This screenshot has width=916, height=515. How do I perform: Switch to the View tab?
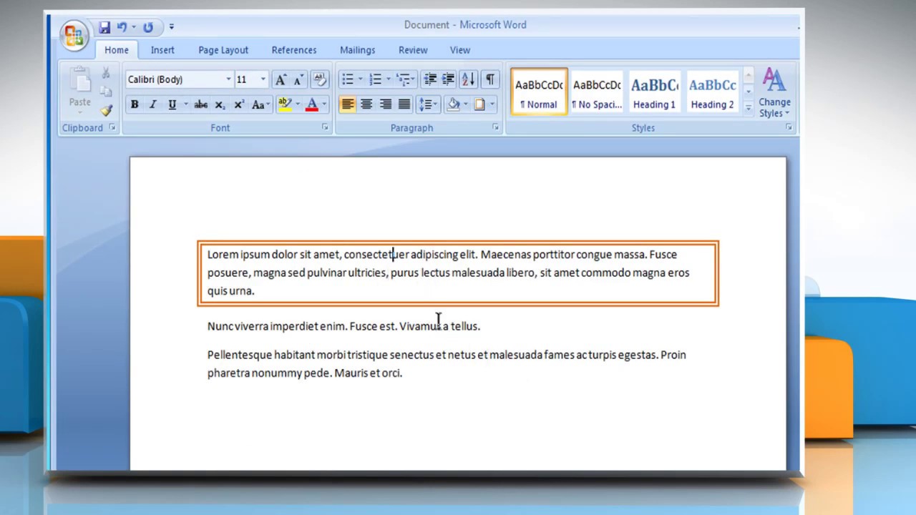click(460, 50)
